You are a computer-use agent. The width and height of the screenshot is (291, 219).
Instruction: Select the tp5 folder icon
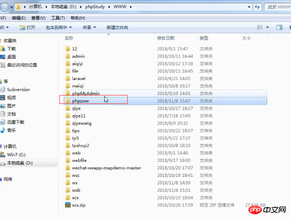(68, 138)
